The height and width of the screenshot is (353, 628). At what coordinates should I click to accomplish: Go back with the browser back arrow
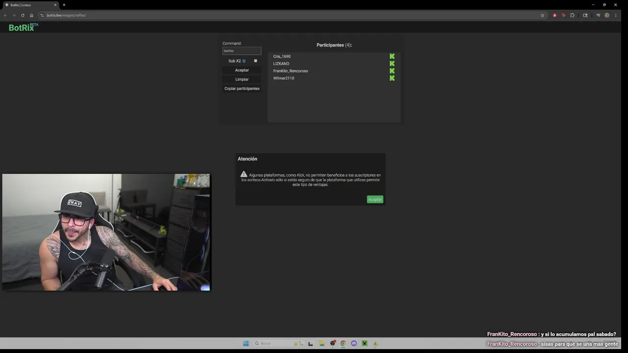click(5, 15)
